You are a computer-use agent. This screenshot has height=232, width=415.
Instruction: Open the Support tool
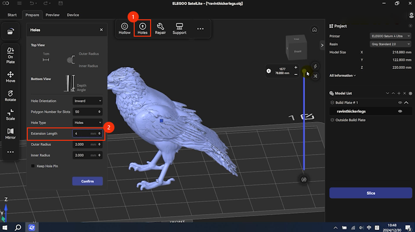coord(179,29)
